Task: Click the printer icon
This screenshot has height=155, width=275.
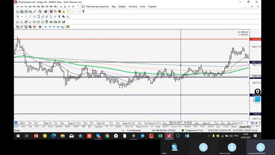Action: 46,12
